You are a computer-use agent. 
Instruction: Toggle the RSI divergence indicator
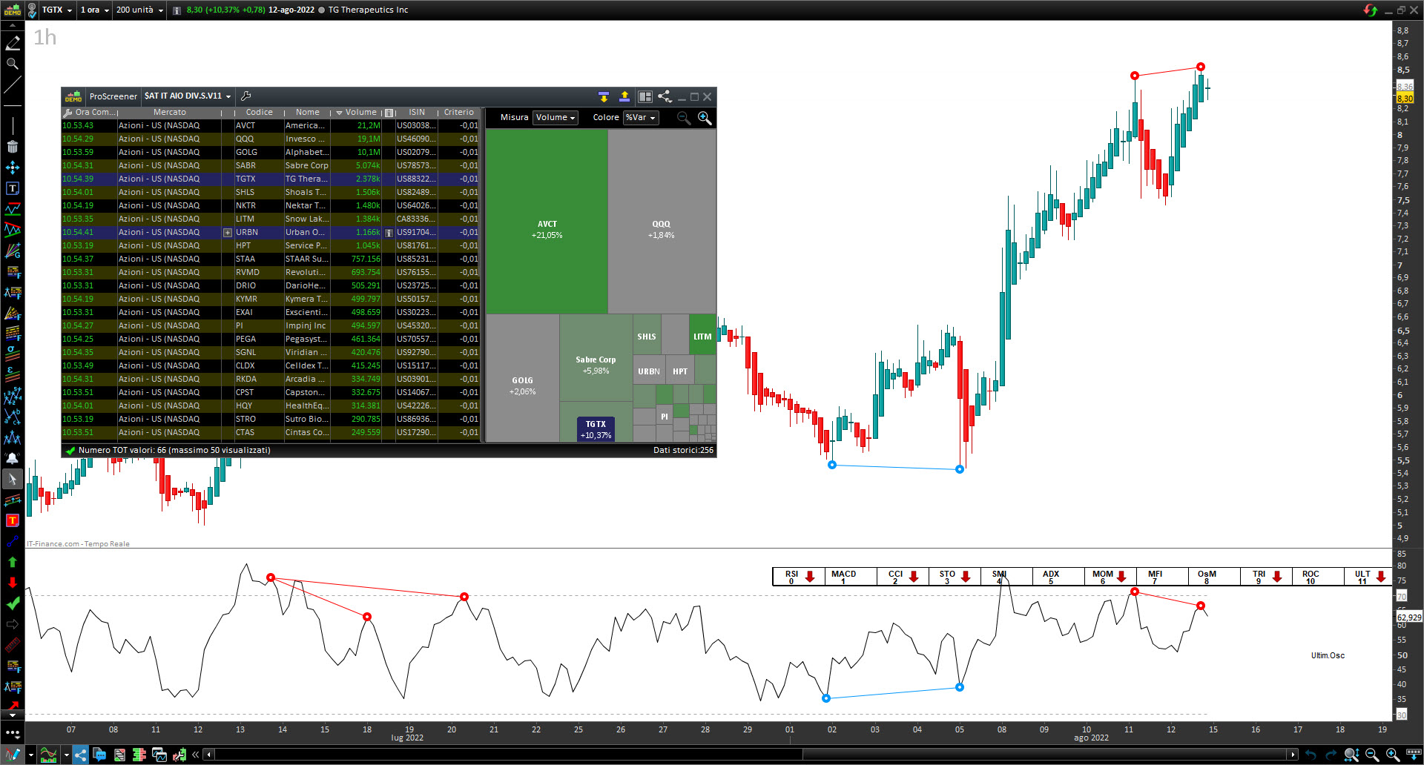point(798,577)
